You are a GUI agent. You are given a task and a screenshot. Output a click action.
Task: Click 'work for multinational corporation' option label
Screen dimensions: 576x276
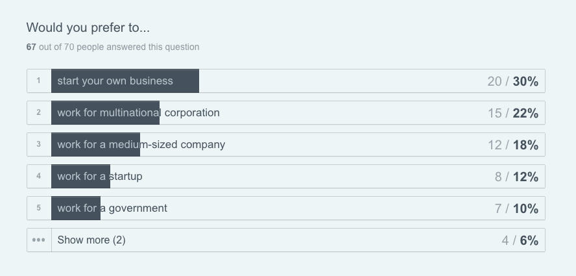138,113
